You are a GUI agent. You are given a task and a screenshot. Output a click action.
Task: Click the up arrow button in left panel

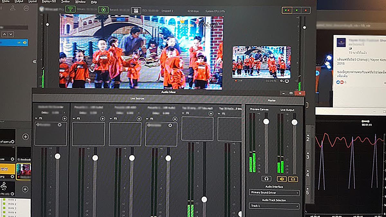[5, 34]
